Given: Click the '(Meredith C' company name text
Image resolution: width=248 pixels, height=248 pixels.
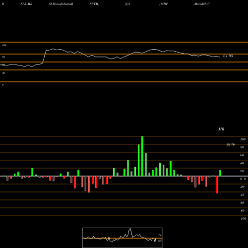Looking at the screenshot, I should click(201, 4).
